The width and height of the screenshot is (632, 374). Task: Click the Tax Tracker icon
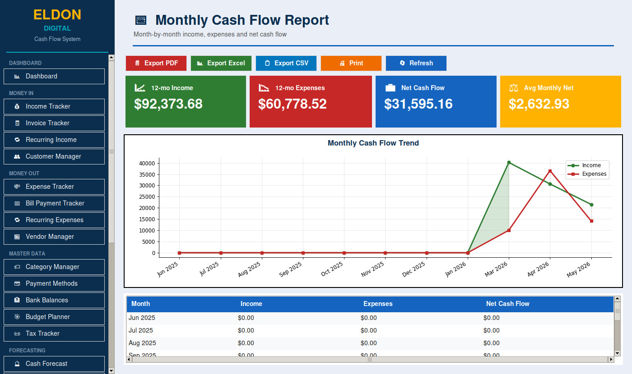17,334
